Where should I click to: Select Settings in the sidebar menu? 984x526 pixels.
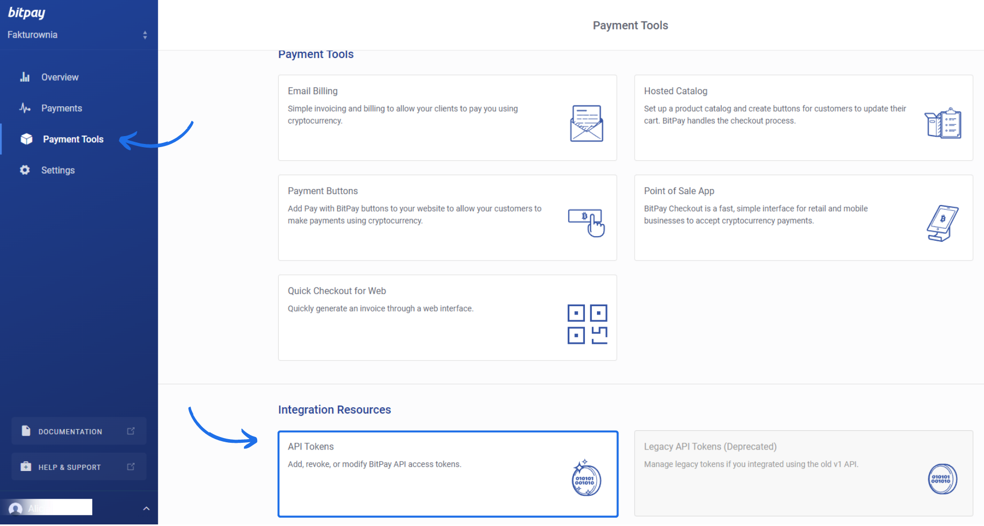pos(58,170)
